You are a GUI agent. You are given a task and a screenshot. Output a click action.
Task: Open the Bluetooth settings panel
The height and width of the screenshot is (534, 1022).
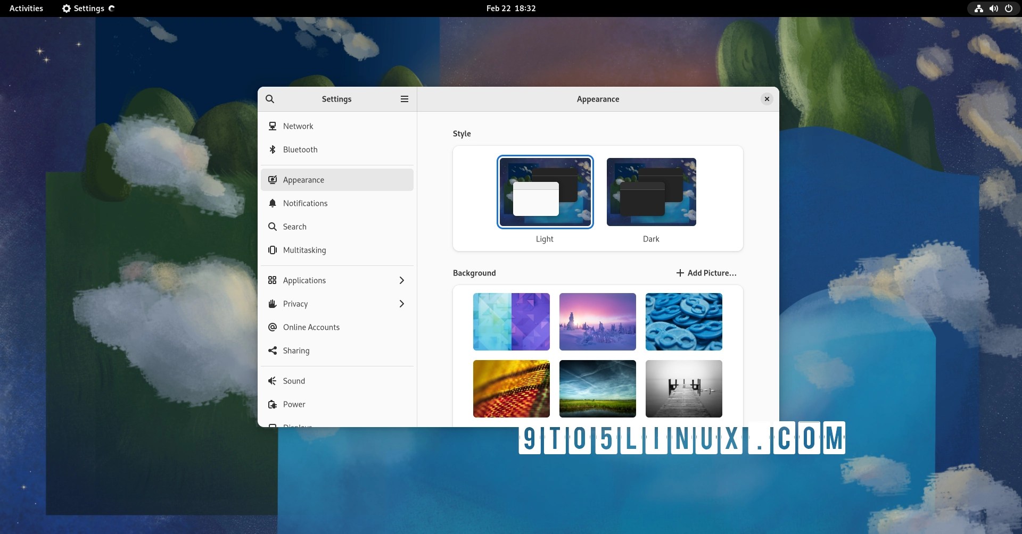point(337,149)
